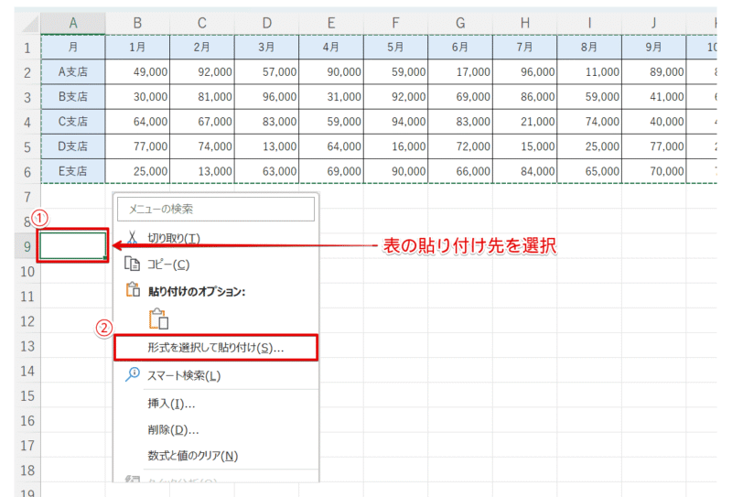Click the 3月 header cell
The height and width of the screenshot is (497, 743).
pos(267,48)
